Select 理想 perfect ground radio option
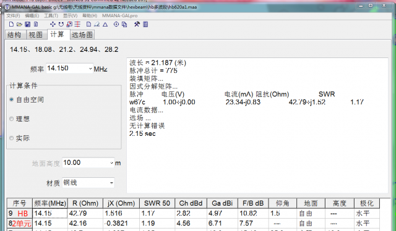Image resolution: width=396 pixels, height=231 pixels. (x=11, y=119)
